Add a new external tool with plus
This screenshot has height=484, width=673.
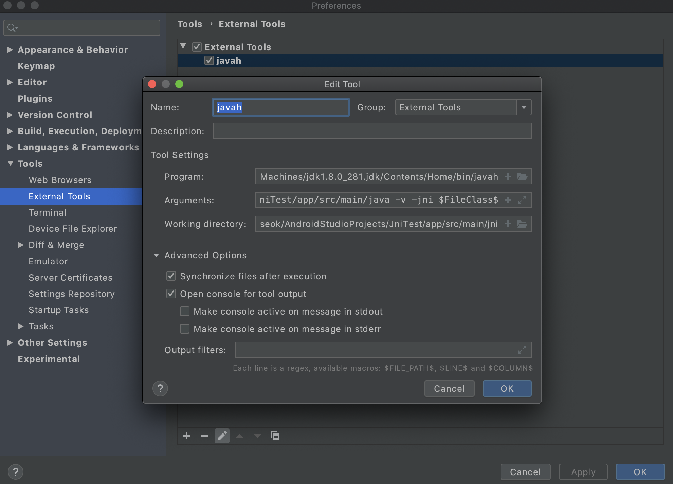pos(187,436)
